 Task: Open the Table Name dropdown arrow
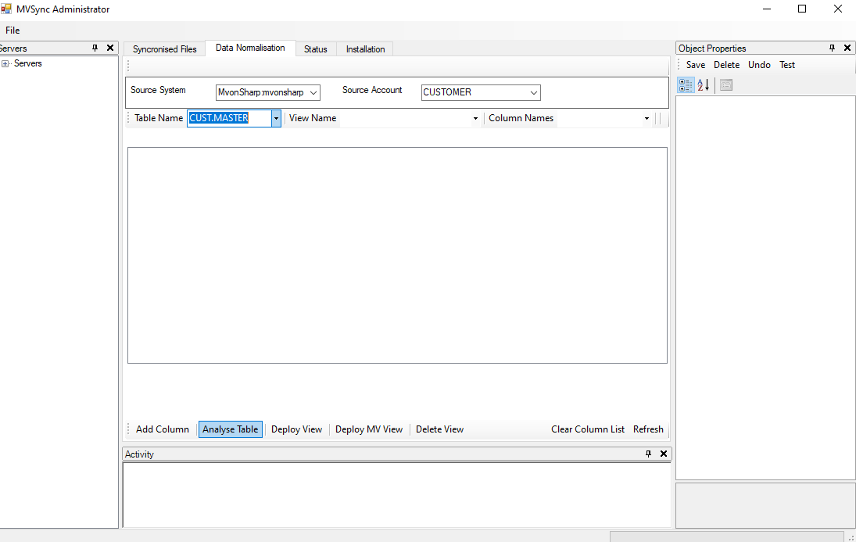(x=276, y=119)
